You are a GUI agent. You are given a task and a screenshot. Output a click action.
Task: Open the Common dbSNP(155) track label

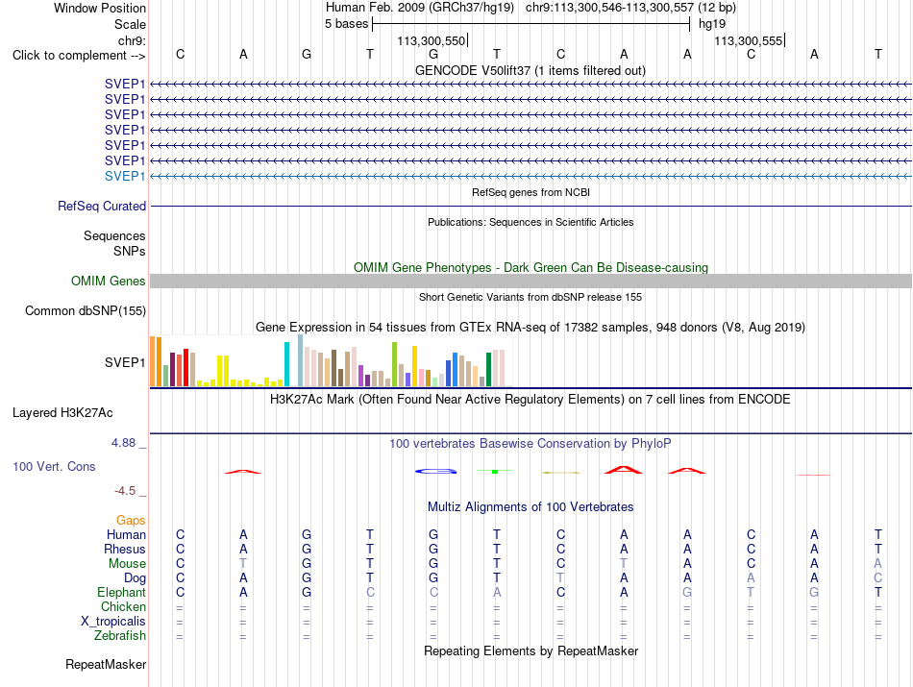86,311
